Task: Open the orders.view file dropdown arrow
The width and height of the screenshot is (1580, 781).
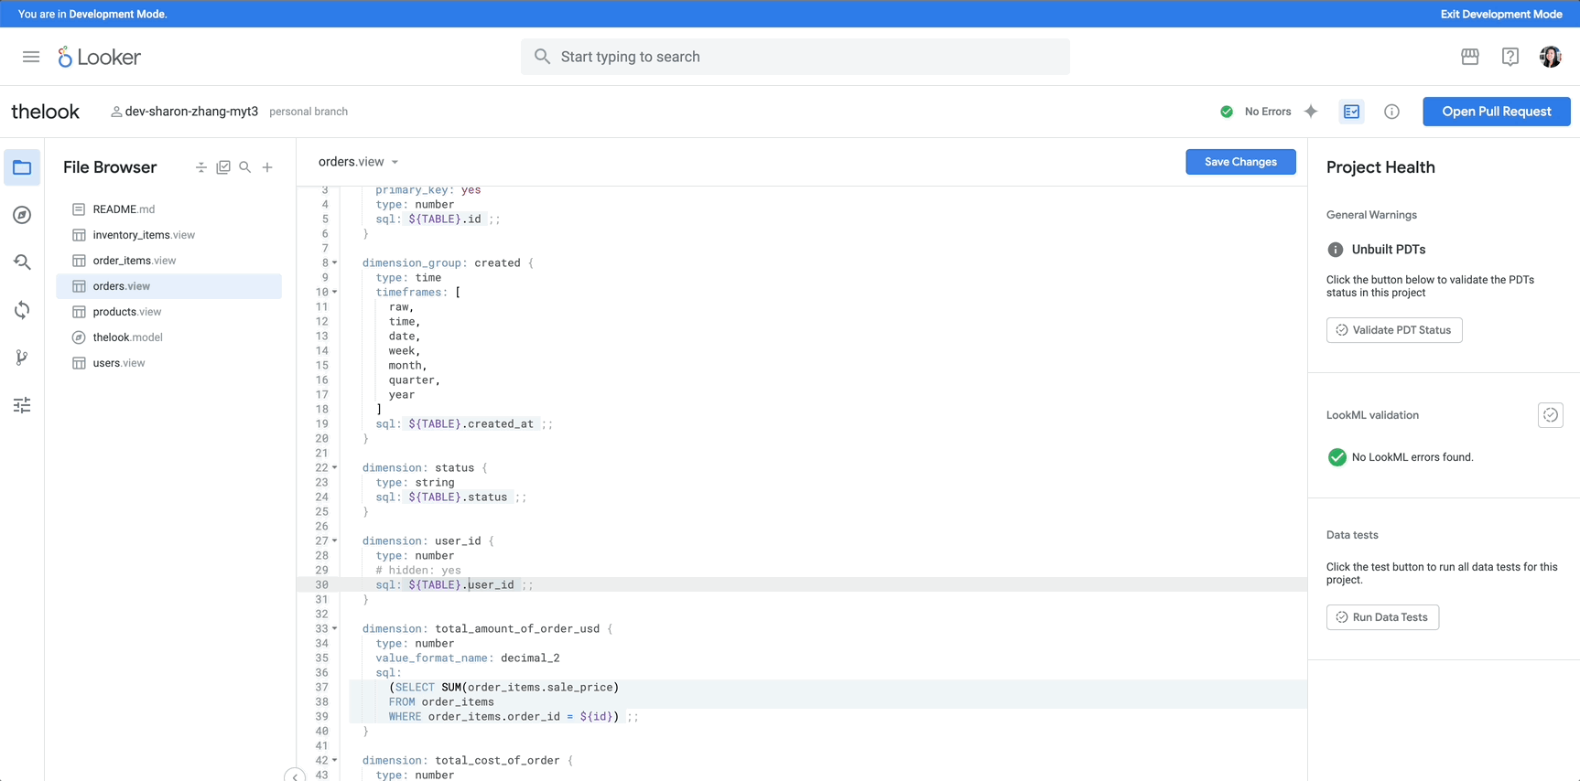Action: coord(395,162)
